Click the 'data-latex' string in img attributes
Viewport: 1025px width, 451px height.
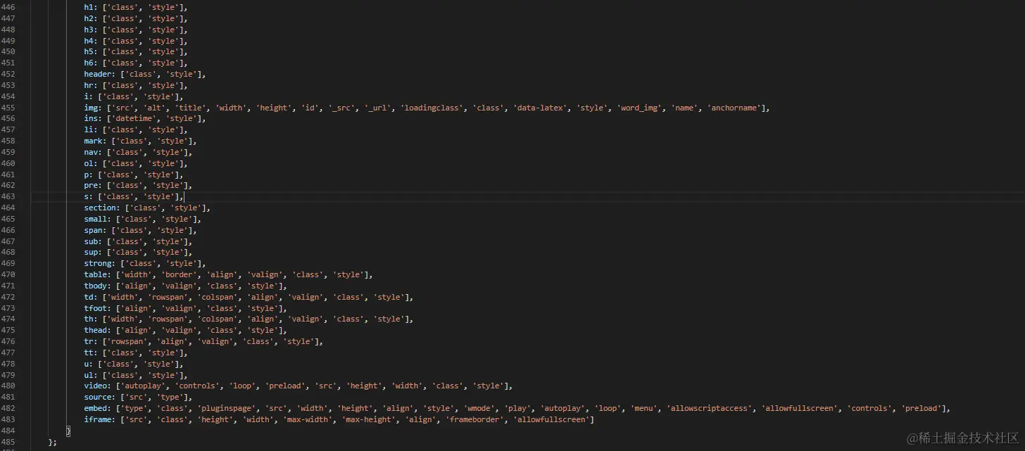pos(541,108)
